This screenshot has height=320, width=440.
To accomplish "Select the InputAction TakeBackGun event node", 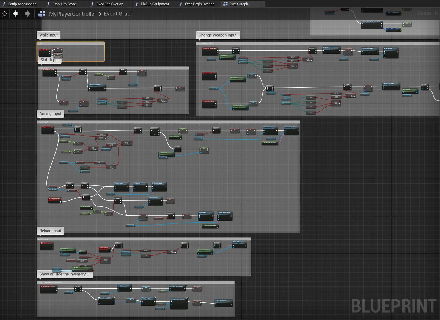I will (210, 51).
